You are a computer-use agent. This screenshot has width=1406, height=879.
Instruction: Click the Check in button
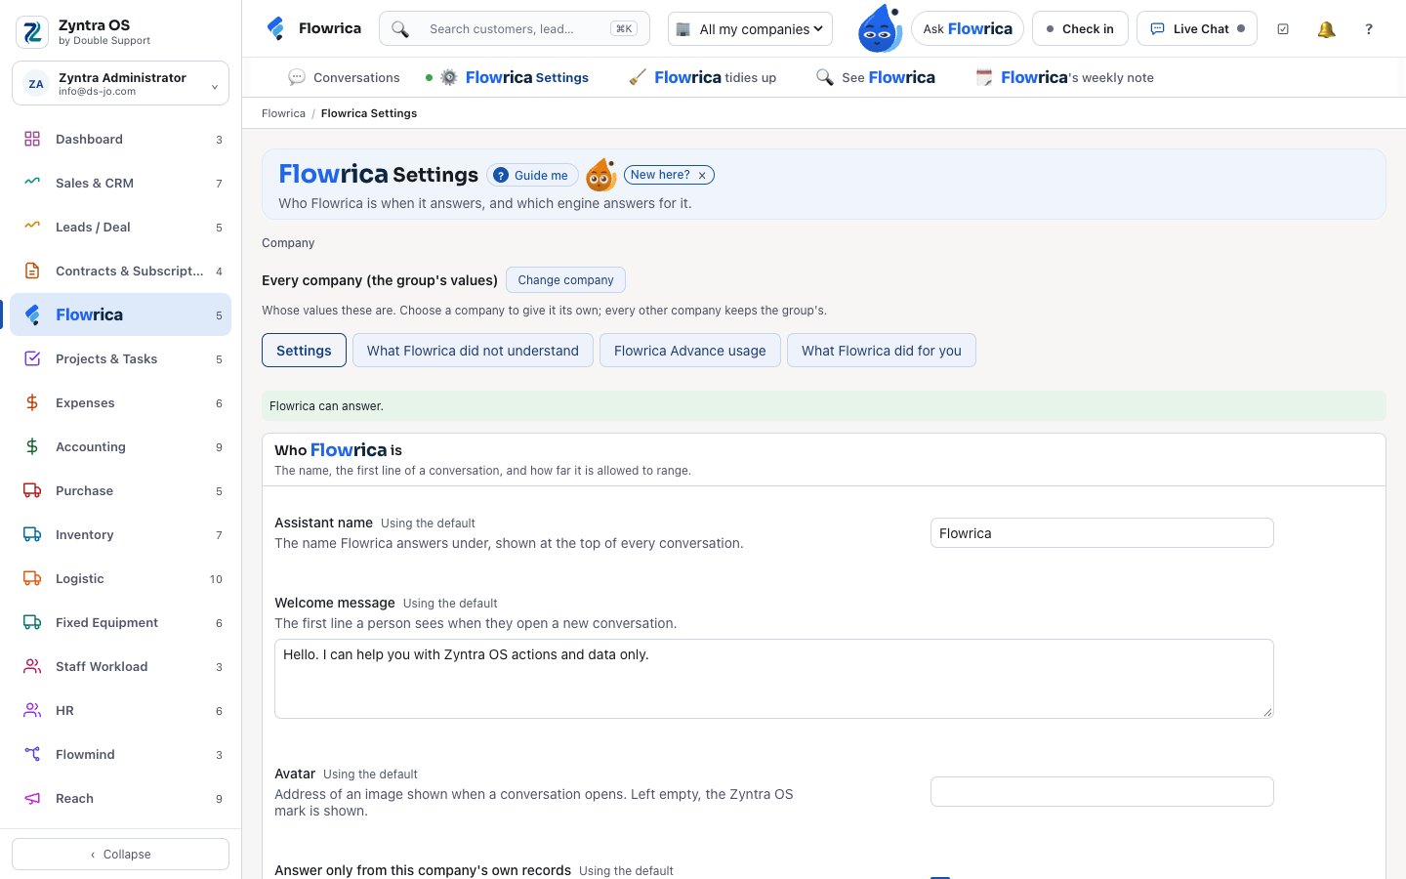[x=1080, y=29]
